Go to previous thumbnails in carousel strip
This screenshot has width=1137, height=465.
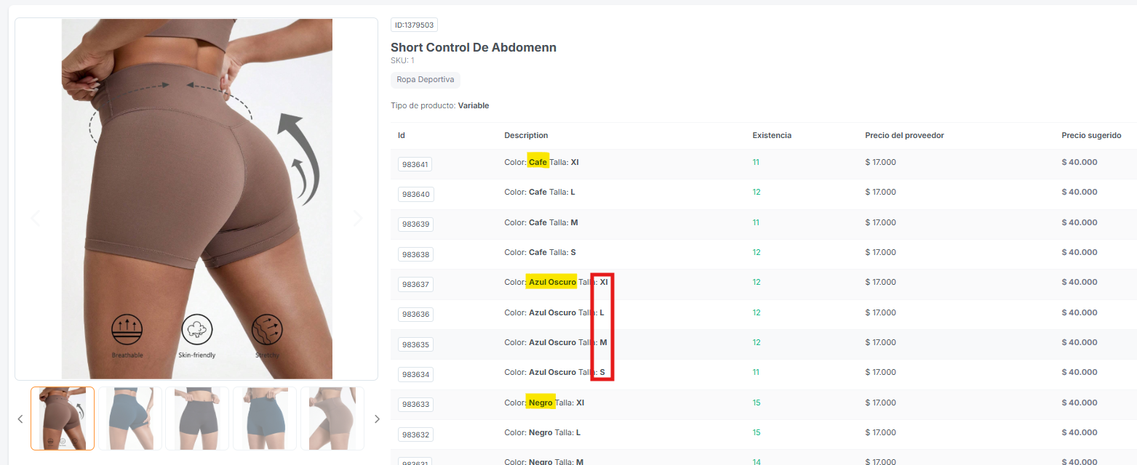(20, 419)
